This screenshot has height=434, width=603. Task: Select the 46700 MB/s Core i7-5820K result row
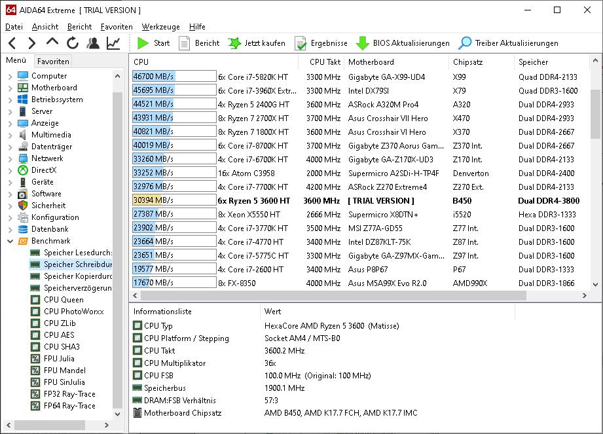coord(359,77)
